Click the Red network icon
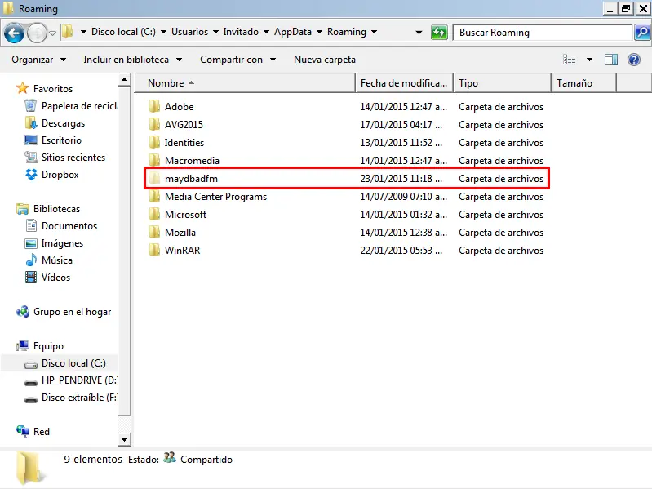 pyautogui.click(x=23, y=431)
